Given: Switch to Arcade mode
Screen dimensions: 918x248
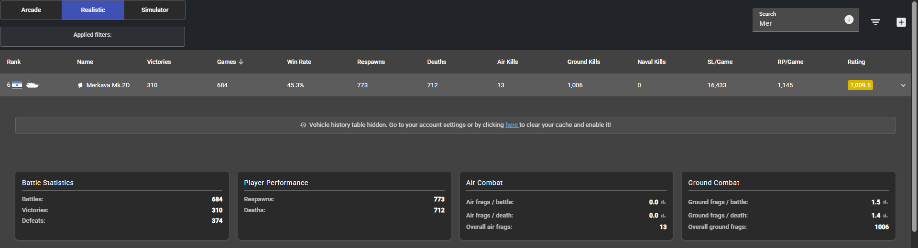Looking at the screenshot, I should [31, 10].
